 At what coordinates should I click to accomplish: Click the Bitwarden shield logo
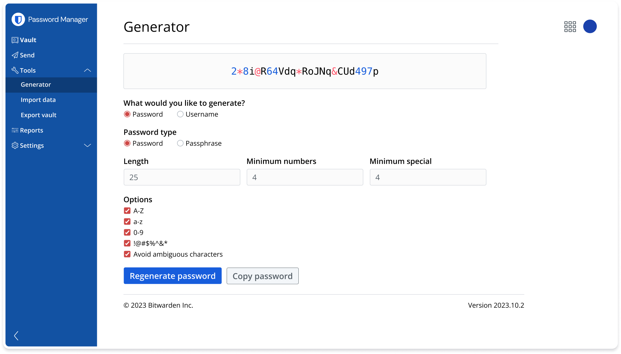tap(18, 19)
